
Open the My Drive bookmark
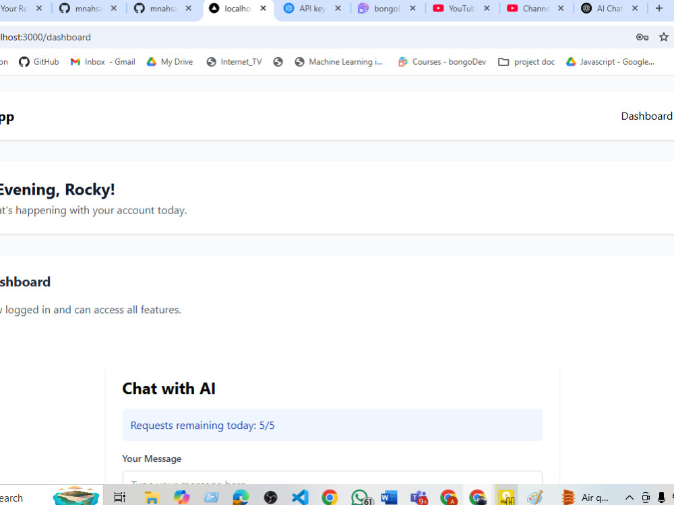pos(171,62)
